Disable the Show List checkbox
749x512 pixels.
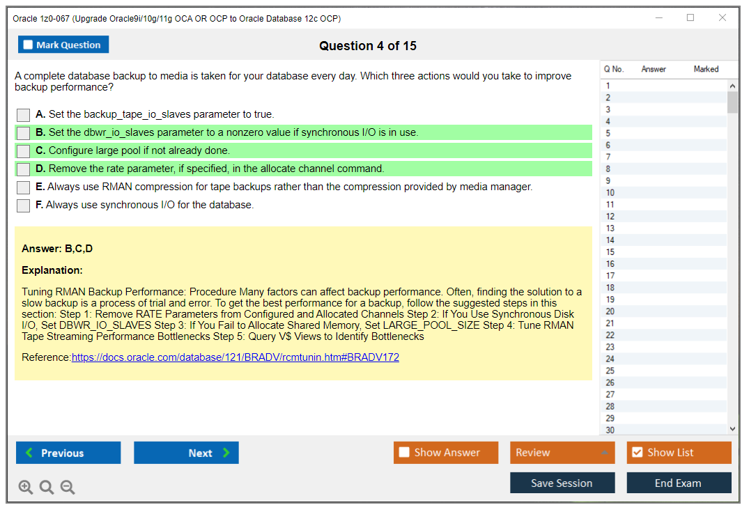[x=637, y=452]
